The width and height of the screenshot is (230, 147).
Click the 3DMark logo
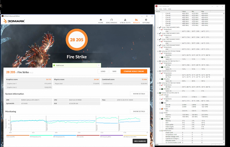pyautogui.click(x=14, y=21)
